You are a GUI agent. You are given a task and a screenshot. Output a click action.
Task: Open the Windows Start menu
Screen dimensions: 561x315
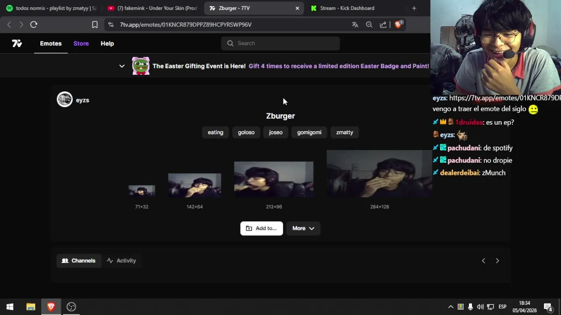10,307
